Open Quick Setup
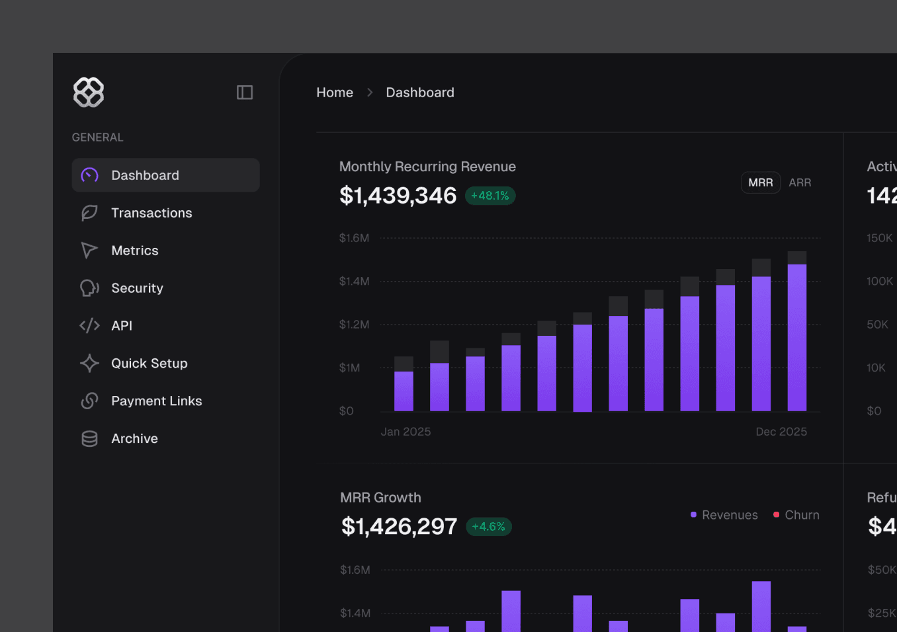This screenshot has width=897, height=632. coord(165,364)
